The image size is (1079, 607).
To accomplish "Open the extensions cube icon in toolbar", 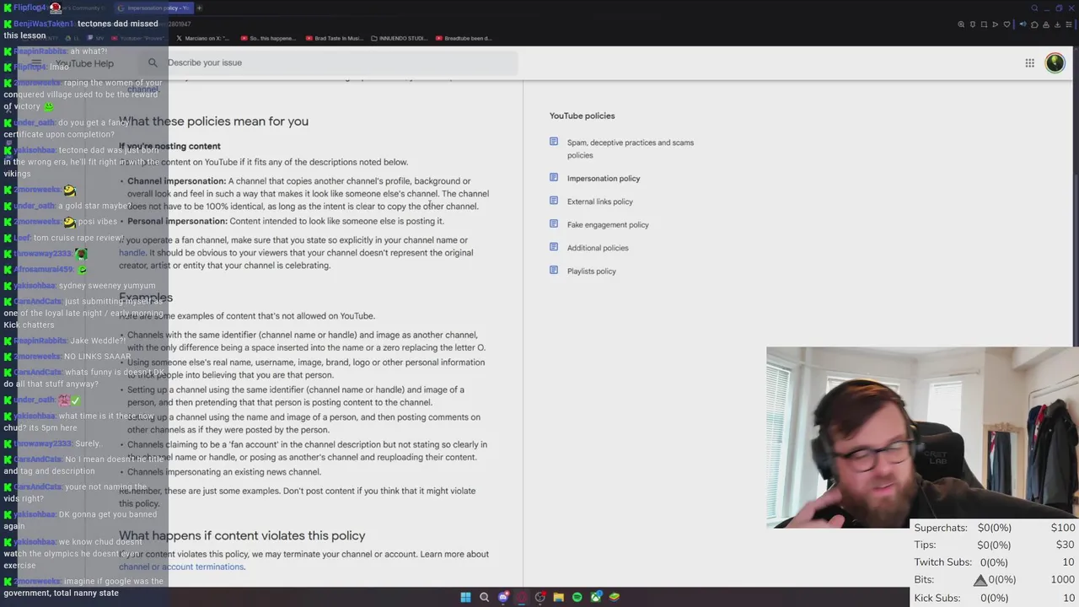I will (x=1034, y=24).
